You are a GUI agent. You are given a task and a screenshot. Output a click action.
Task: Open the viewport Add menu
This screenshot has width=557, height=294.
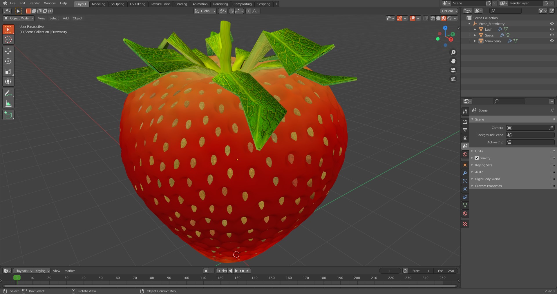pyautogui.click(x=66, y=18)
